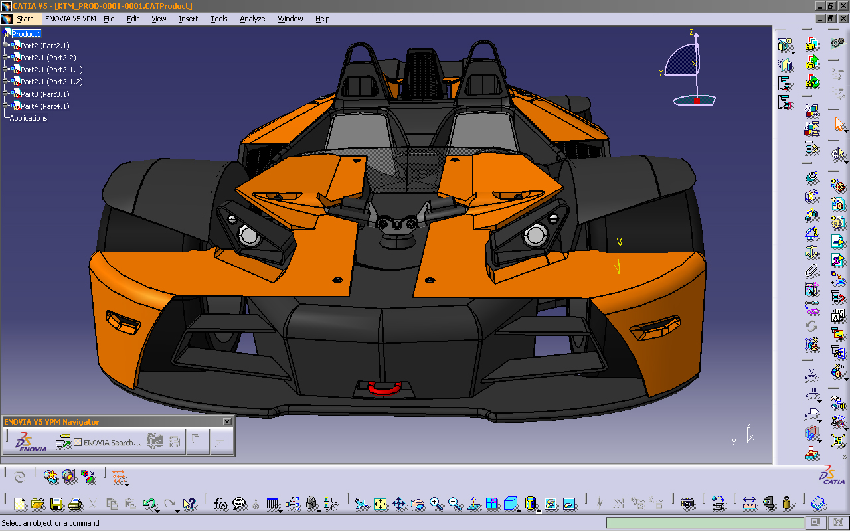850x531 pixels.
Task: Click the Zoom Out magnifier
Action: (x=455, y=504)
